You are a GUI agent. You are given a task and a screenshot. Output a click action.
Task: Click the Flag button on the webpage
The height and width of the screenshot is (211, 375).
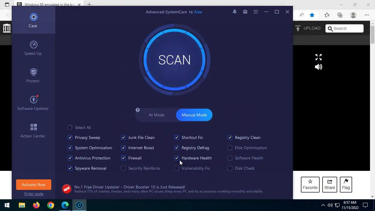[x=346, y=185]
